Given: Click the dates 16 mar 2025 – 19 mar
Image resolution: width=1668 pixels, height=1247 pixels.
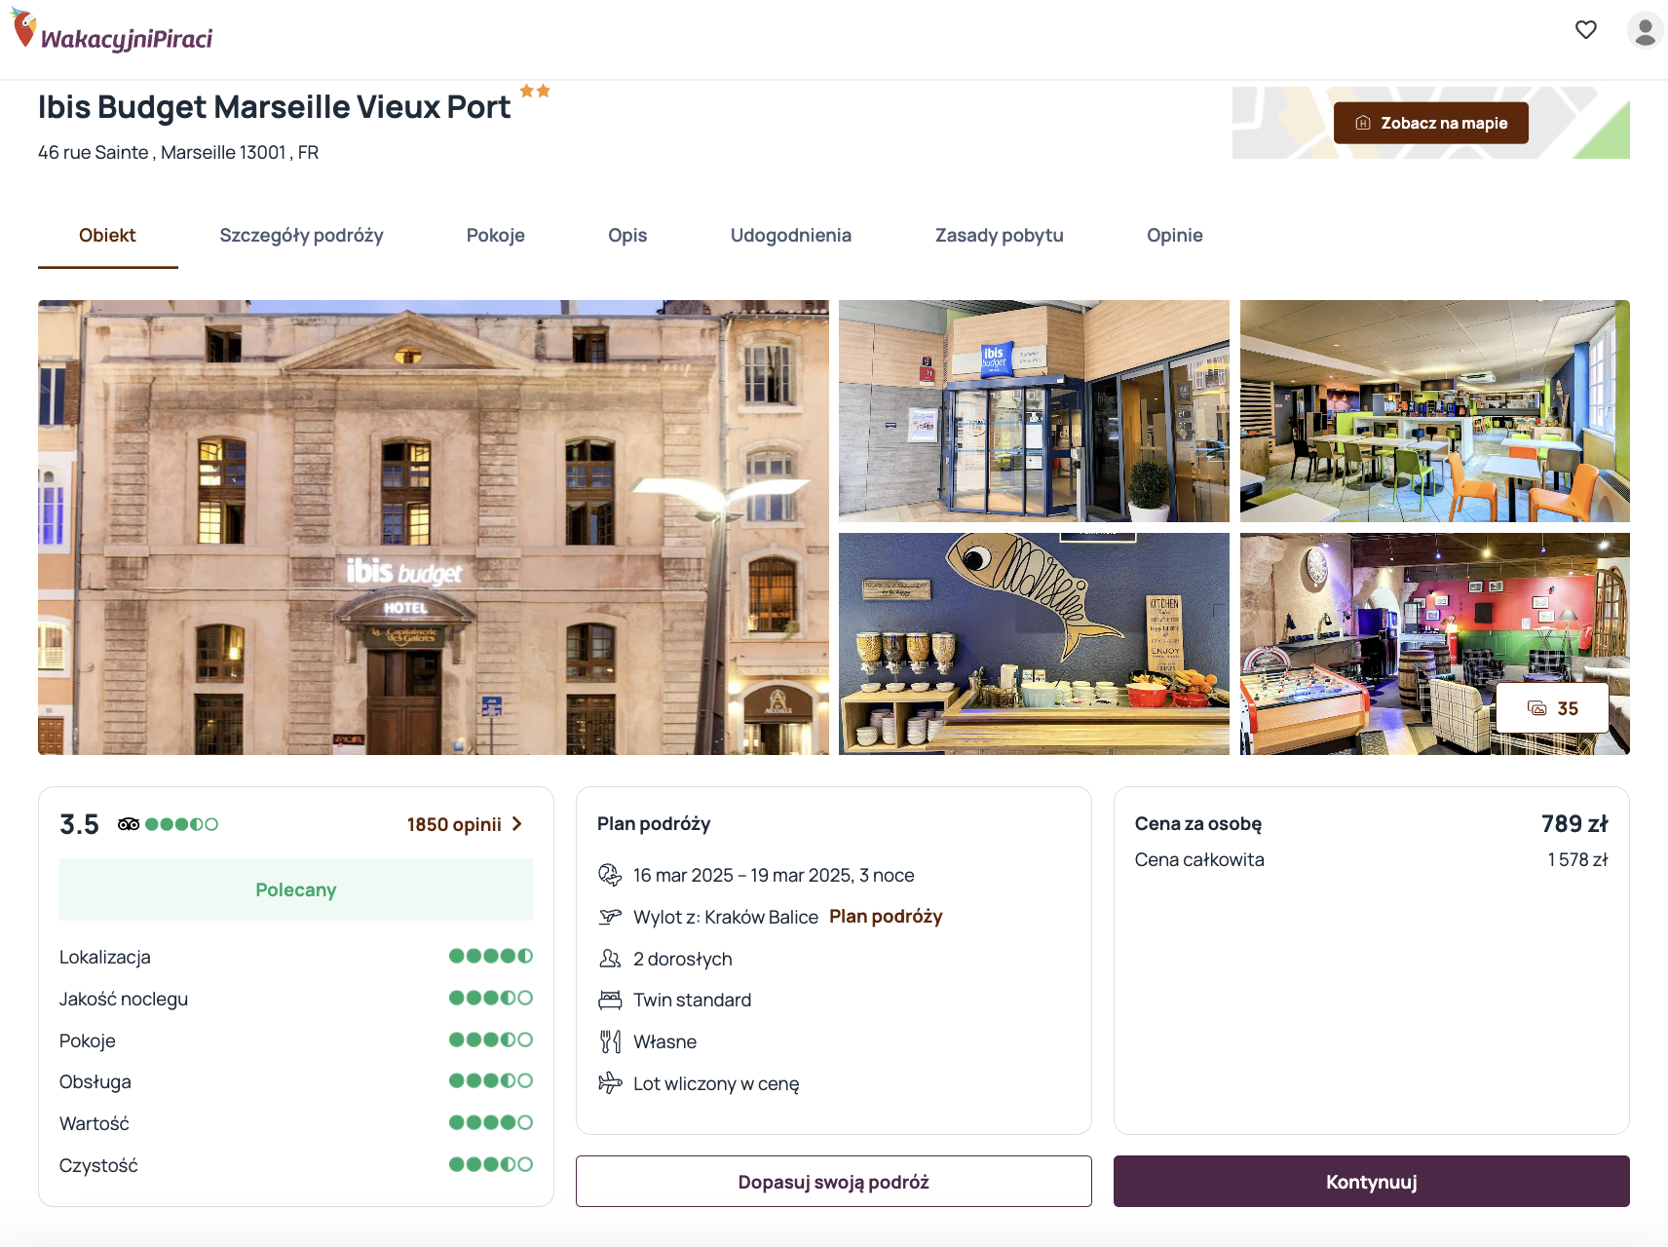Looking at the screenshot, I should coord(774,875).
